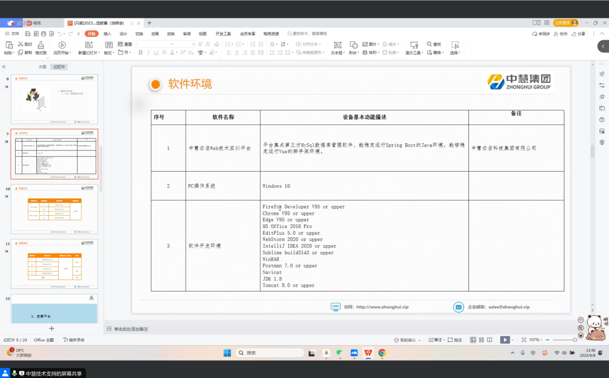Switch to the 大纲 (Outline) pane tab
Screen dimensions: 609x378
point(42,67)
